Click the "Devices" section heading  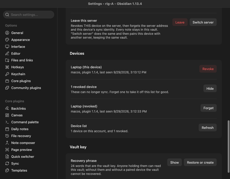coord(77,53)
